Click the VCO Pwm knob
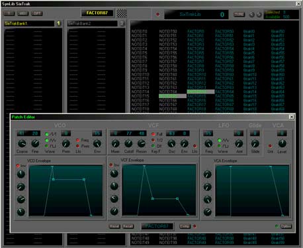 pyautogui.click(x=65, y=144)
